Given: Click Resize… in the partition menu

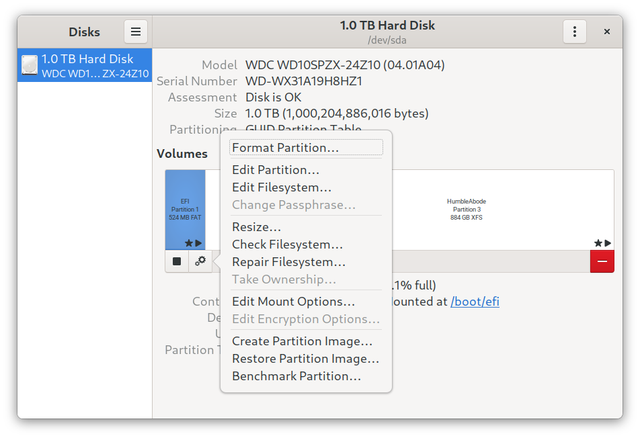Looking at the screenshot, I should coord(256,227).
